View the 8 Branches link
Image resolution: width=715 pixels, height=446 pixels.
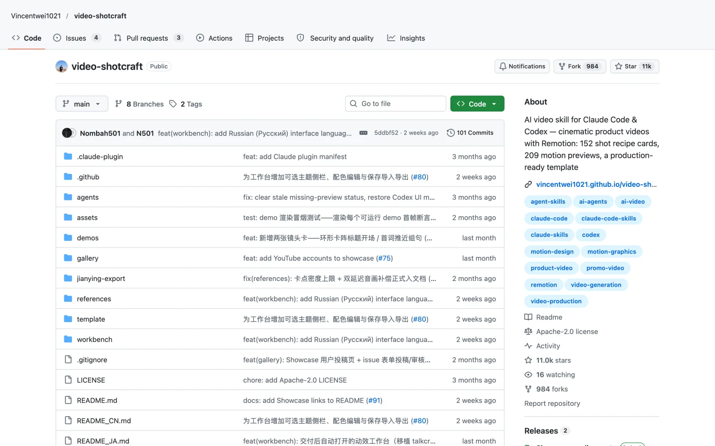tap(139, 104)
